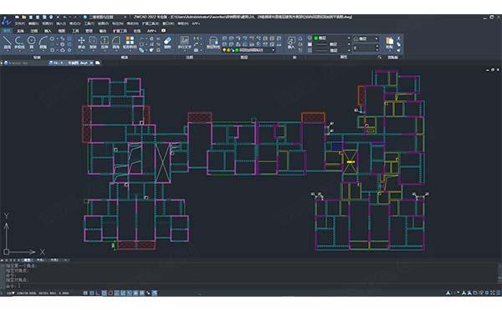Switch to the 模型 Model layout tab
The width and height of the screenshot is (502, 310).
28,260
